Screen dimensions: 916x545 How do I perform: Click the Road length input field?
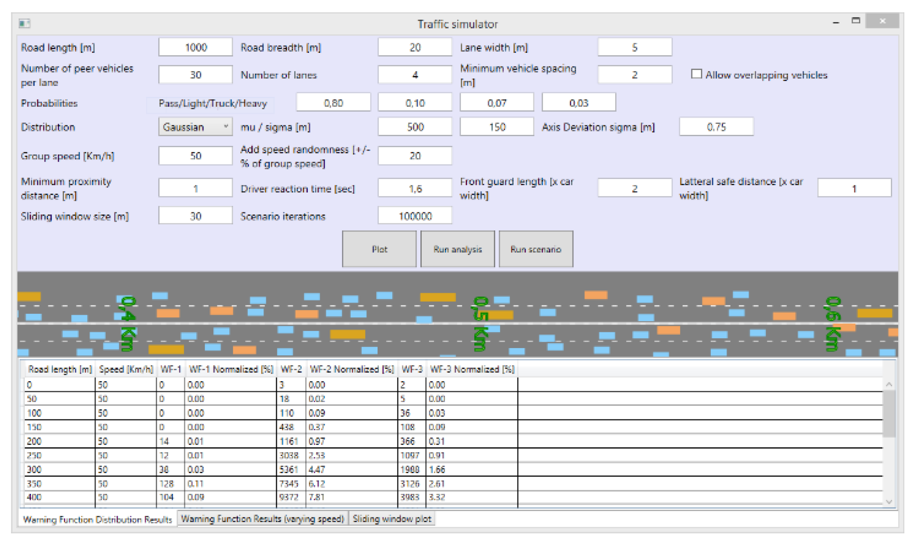(x=195, y=47)
